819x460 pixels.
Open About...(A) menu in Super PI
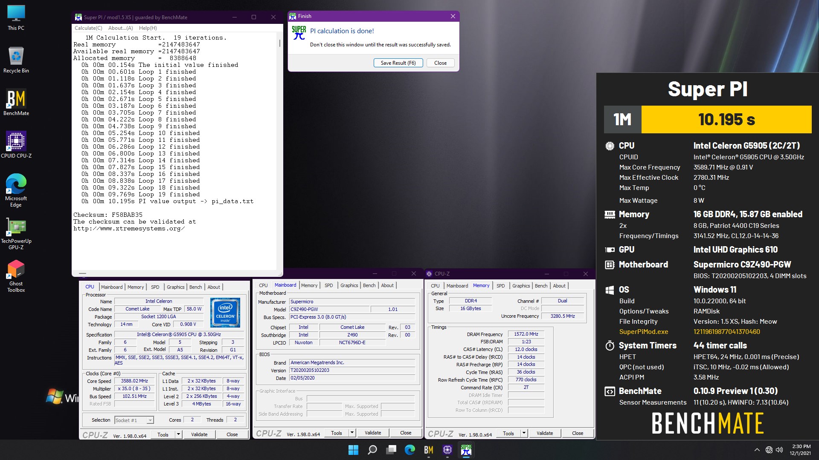(x=121, y=28)
